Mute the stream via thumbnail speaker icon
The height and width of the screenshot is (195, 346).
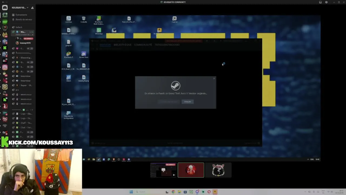pyautogui.click(x=174, y=175)
